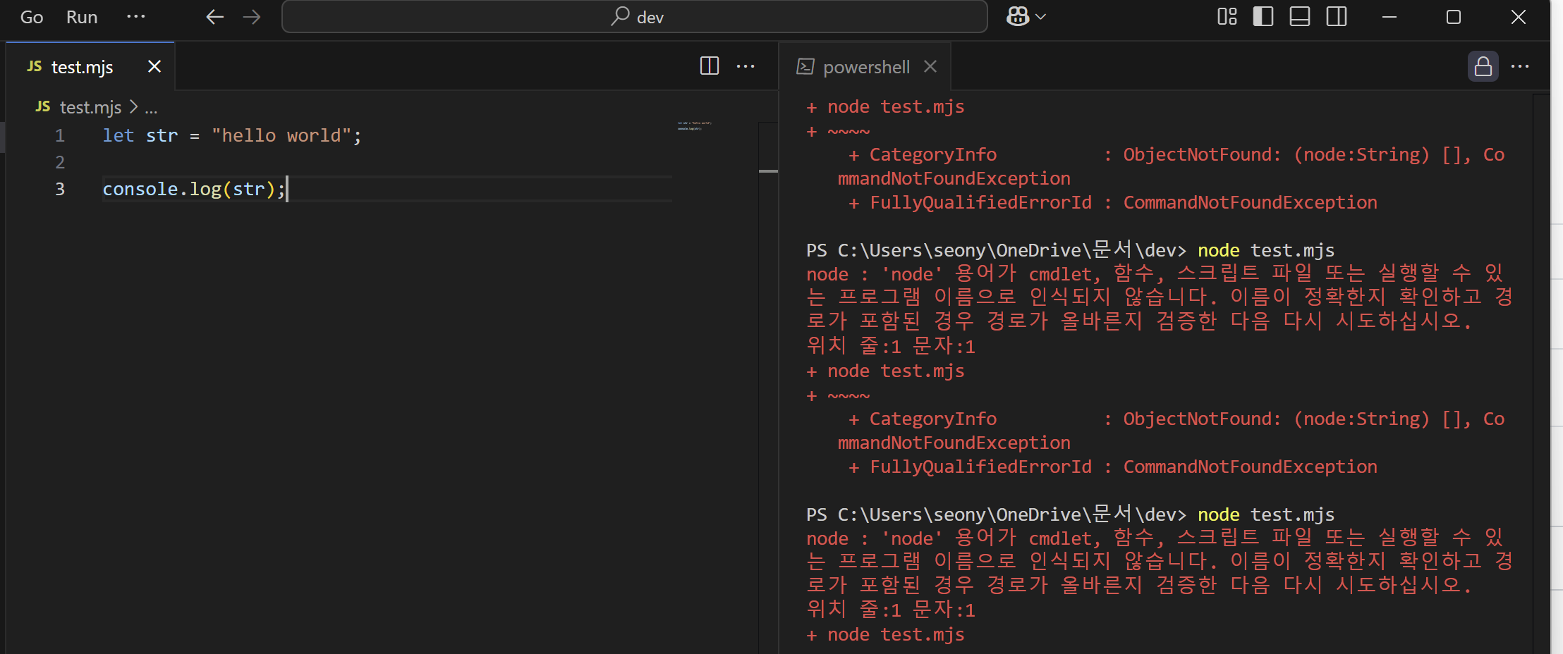The height and width of the screenshot is (654, 1563).
Task: Click line number 1 in gutter
Action: click(60, 135)
